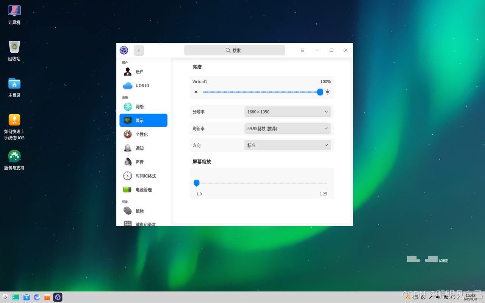Select Notification (通知) in the sidebar
The width and height of the screenshot is (485, 303).
(x=143, y=148)
